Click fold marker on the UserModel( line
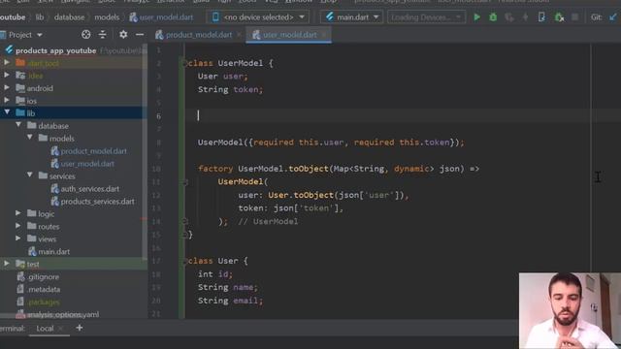This screenshot has height=349, width=621. 184,182
